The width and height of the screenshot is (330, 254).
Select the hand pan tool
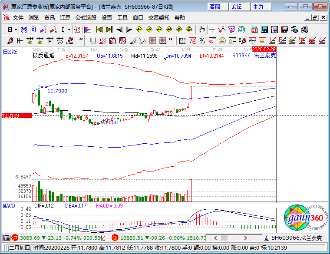point(201,30)
